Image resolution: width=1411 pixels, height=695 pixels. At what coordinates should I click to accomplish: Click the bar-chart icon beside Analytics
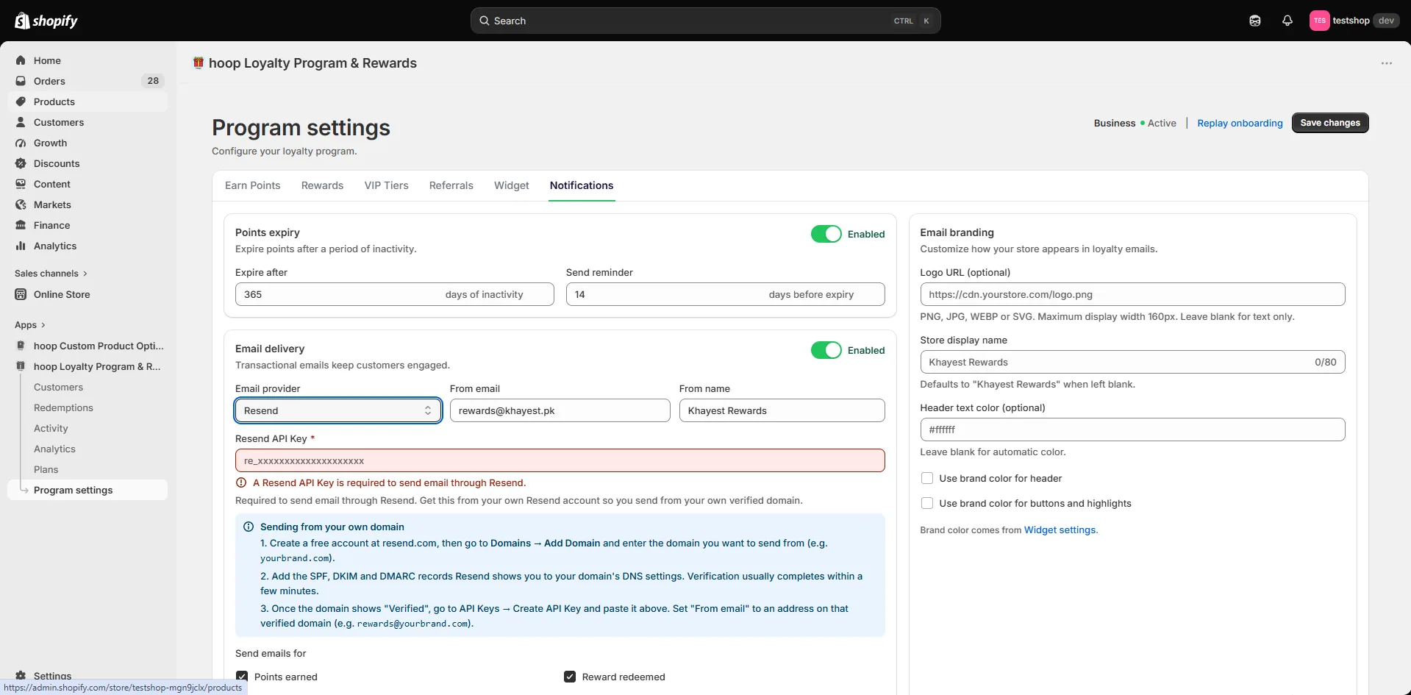[21, 246]
